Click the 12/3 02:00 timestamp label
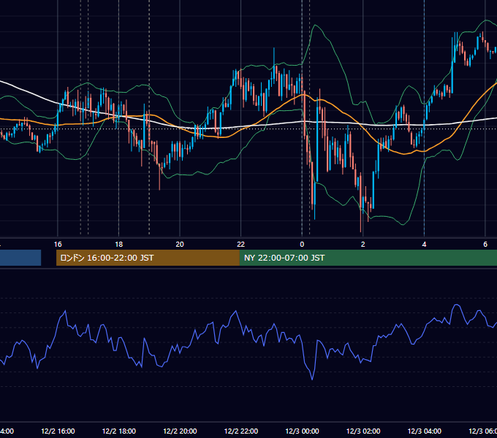The width and height of the screenshot is (497, 438). click(x=363, y=431)
